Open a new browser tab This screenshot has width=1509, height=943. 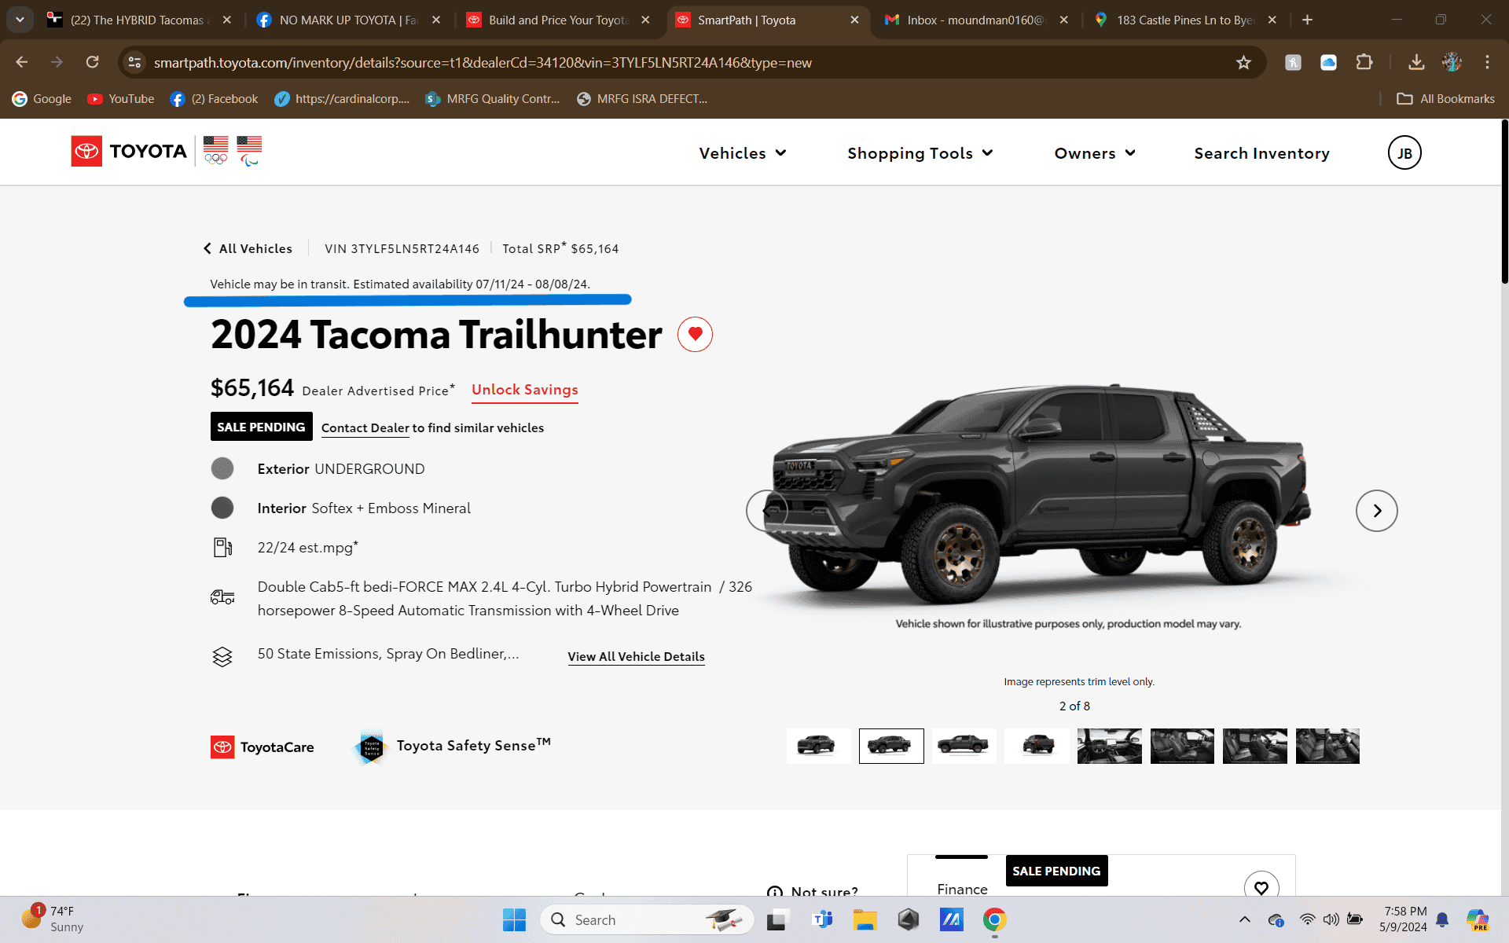(x=1307, y=20)
